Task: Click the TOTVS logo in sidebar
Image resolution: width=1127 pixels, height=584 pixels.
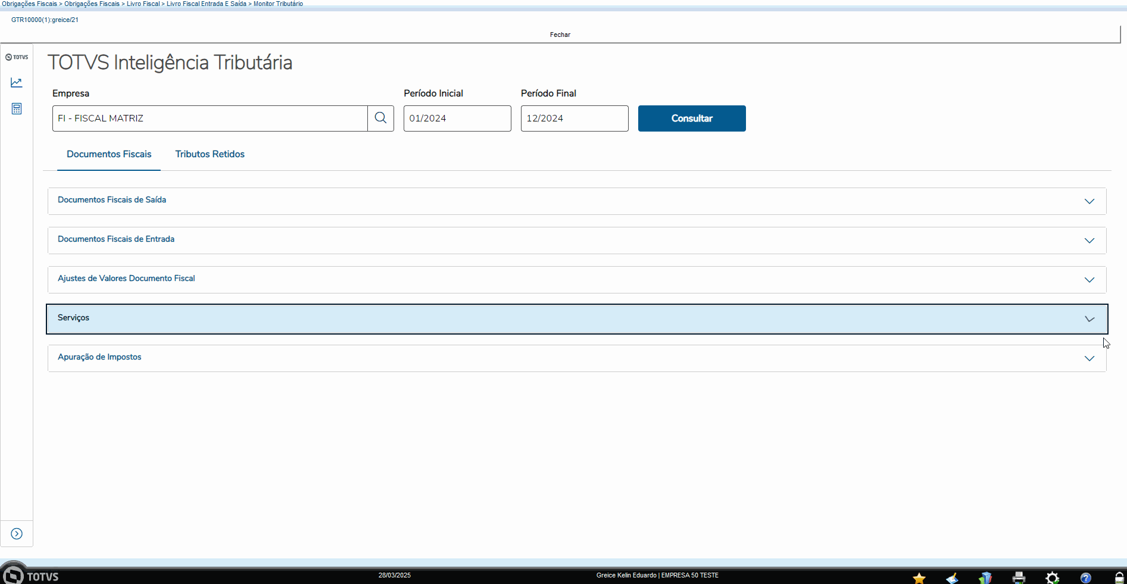Action: tap(17, 57)
